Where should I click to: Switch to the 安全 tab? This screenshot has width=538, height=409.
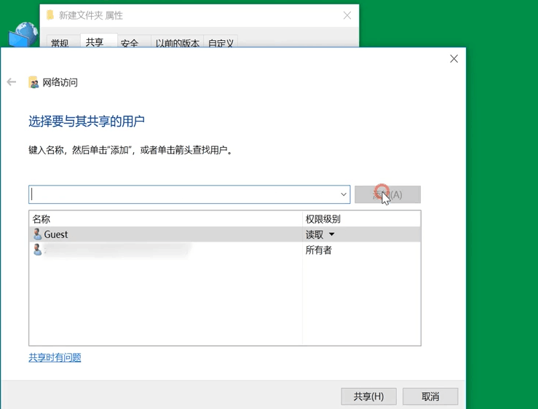click(x=130, y=43)
